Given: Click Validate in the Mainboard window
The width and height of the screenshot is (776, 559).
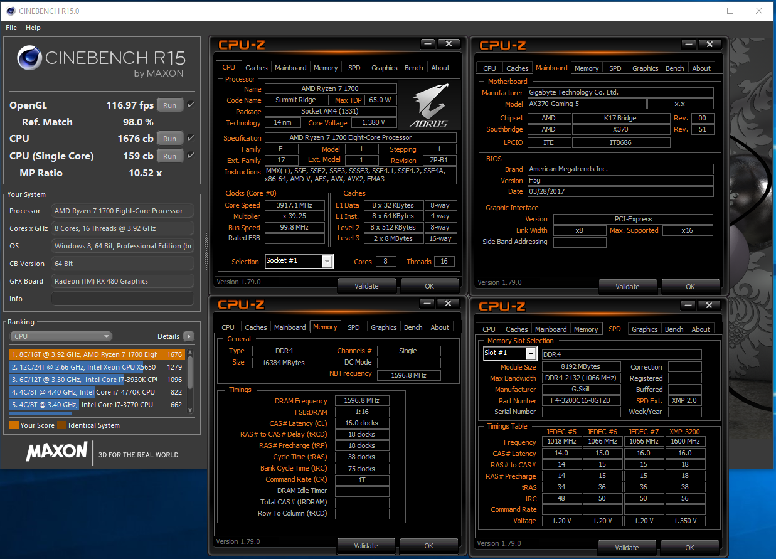Looking at the screenshot, I should click(627, 287).
